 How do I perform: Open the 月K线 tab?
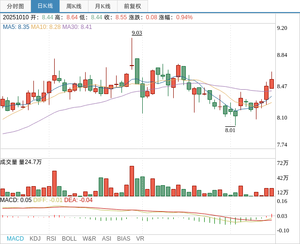tap(103, 6)
